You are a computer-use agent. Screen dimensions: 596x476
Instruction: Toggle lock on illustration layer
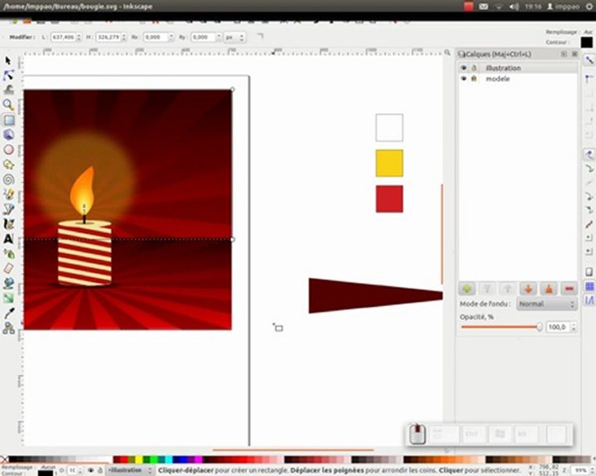click(x=474, y=68)
